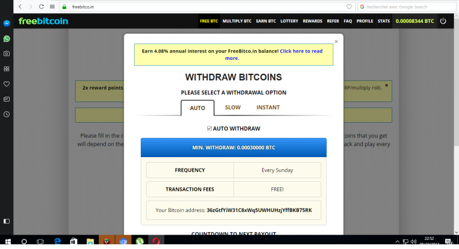Close the Withdraw Bitcoins dialog

click(336, 42)
